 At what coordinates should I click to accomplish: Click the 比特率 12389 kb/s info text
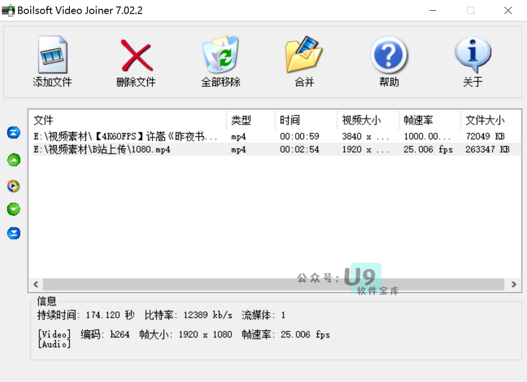[x=188, y=315]
